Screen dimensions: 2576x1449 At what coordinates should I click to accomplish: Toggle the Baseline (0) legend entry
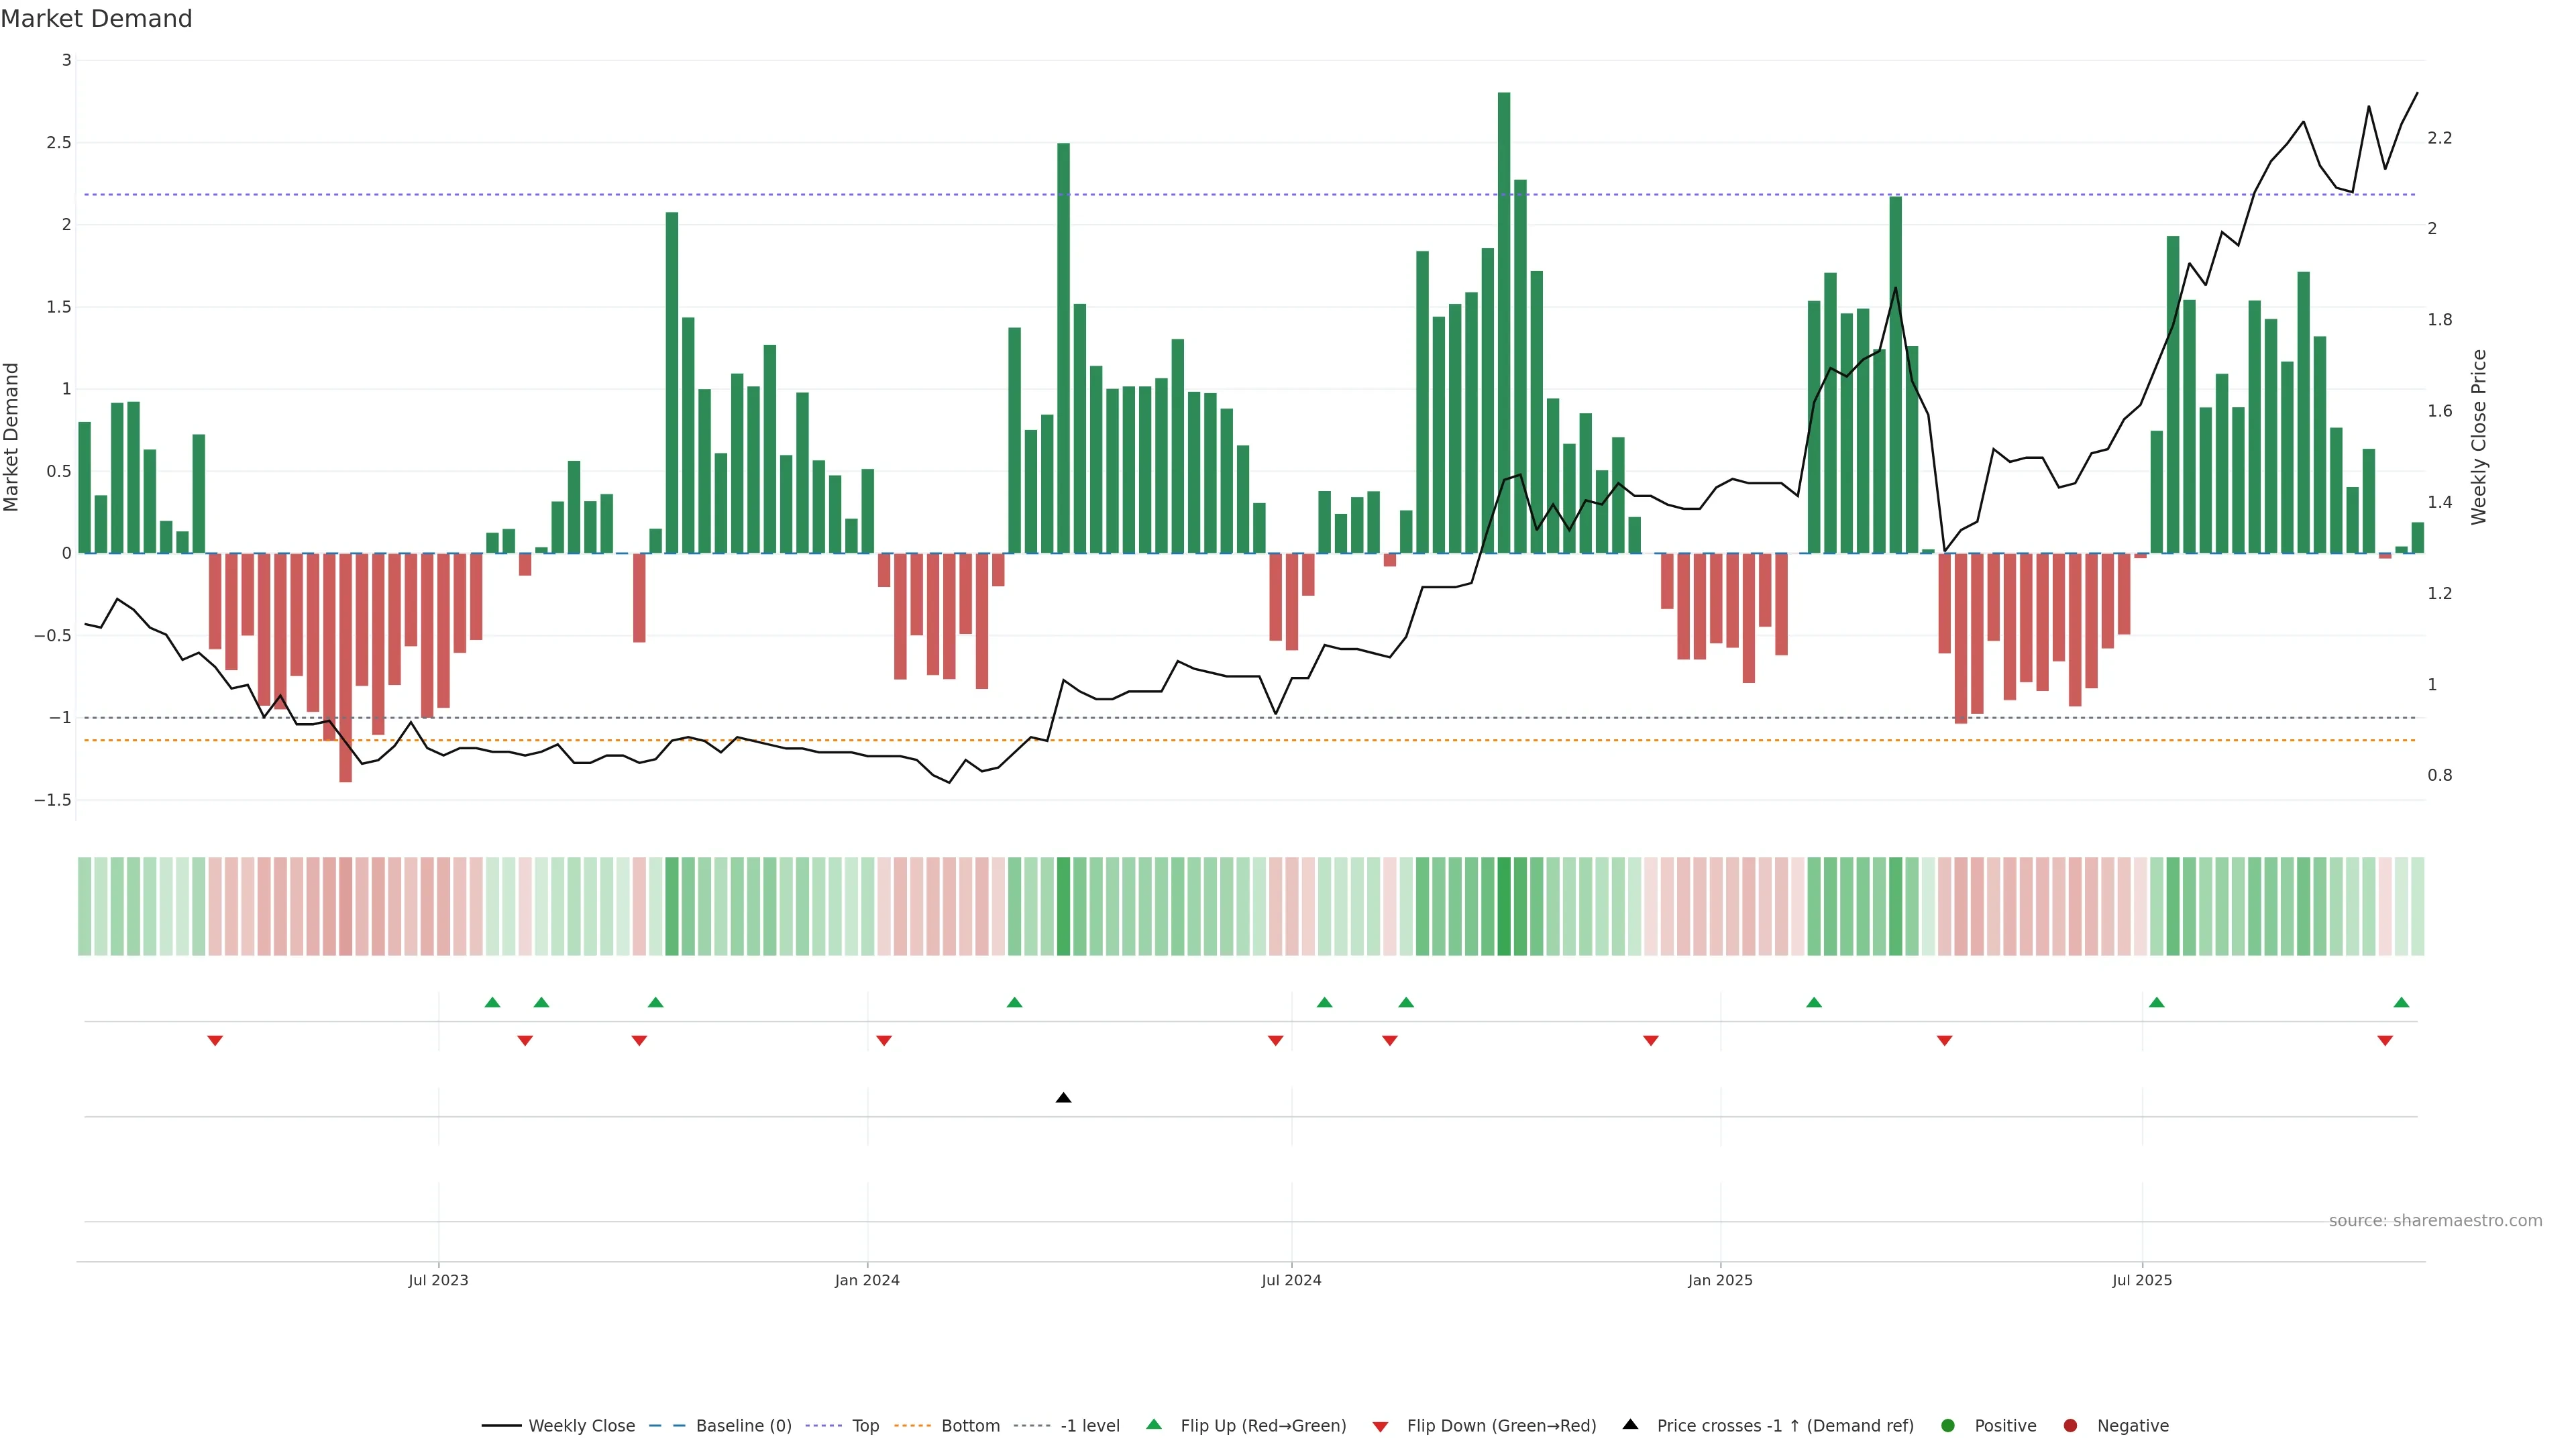[x=743, y=1426]
